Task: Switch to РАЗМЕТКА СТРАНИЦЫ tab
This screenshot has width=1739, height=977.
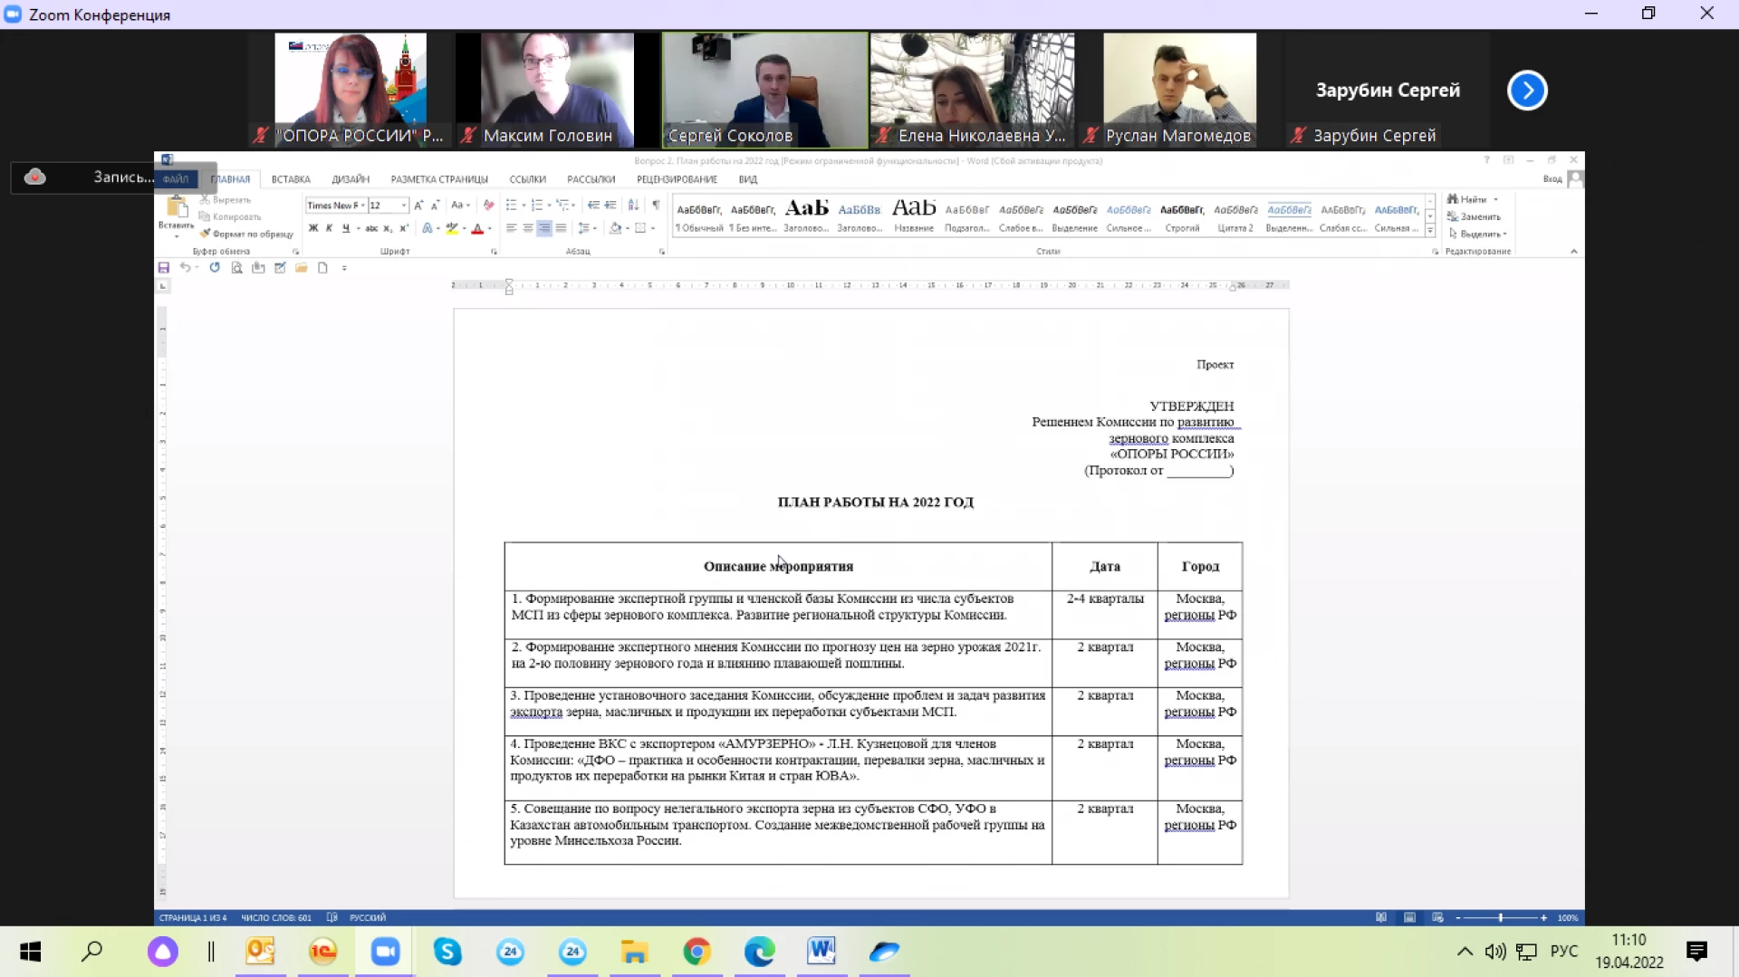Action: (439, 179)
